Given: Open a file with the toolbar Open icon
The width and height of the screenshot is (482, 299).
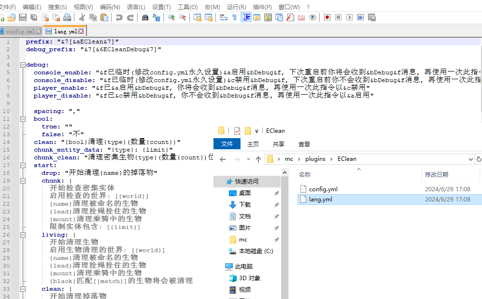Looking at the screenshot, I should (x=12, y=17).
